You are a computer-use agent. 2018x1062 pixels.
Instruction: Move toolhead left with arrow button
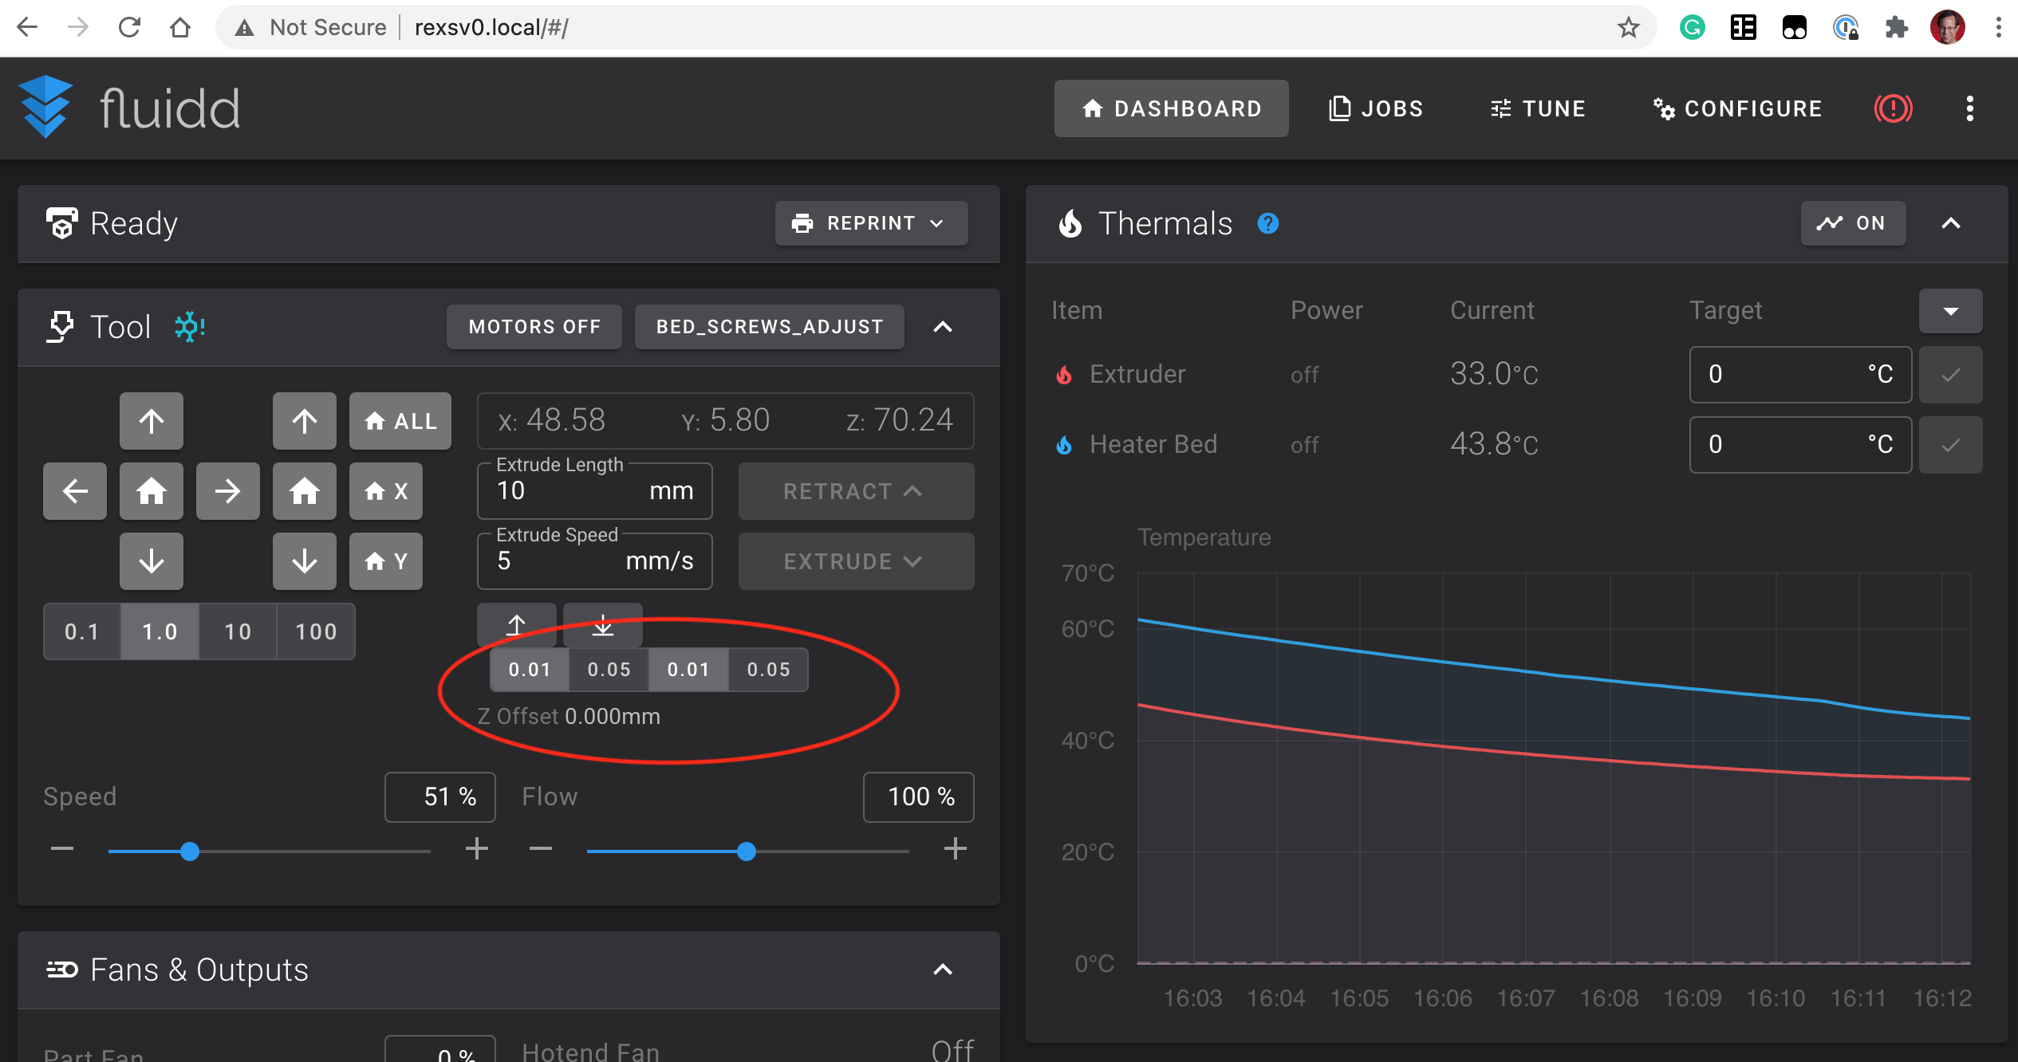point(75,491)
